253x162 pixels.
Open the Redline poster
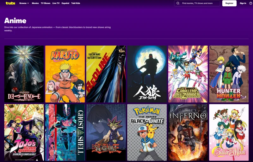(106, 74)
